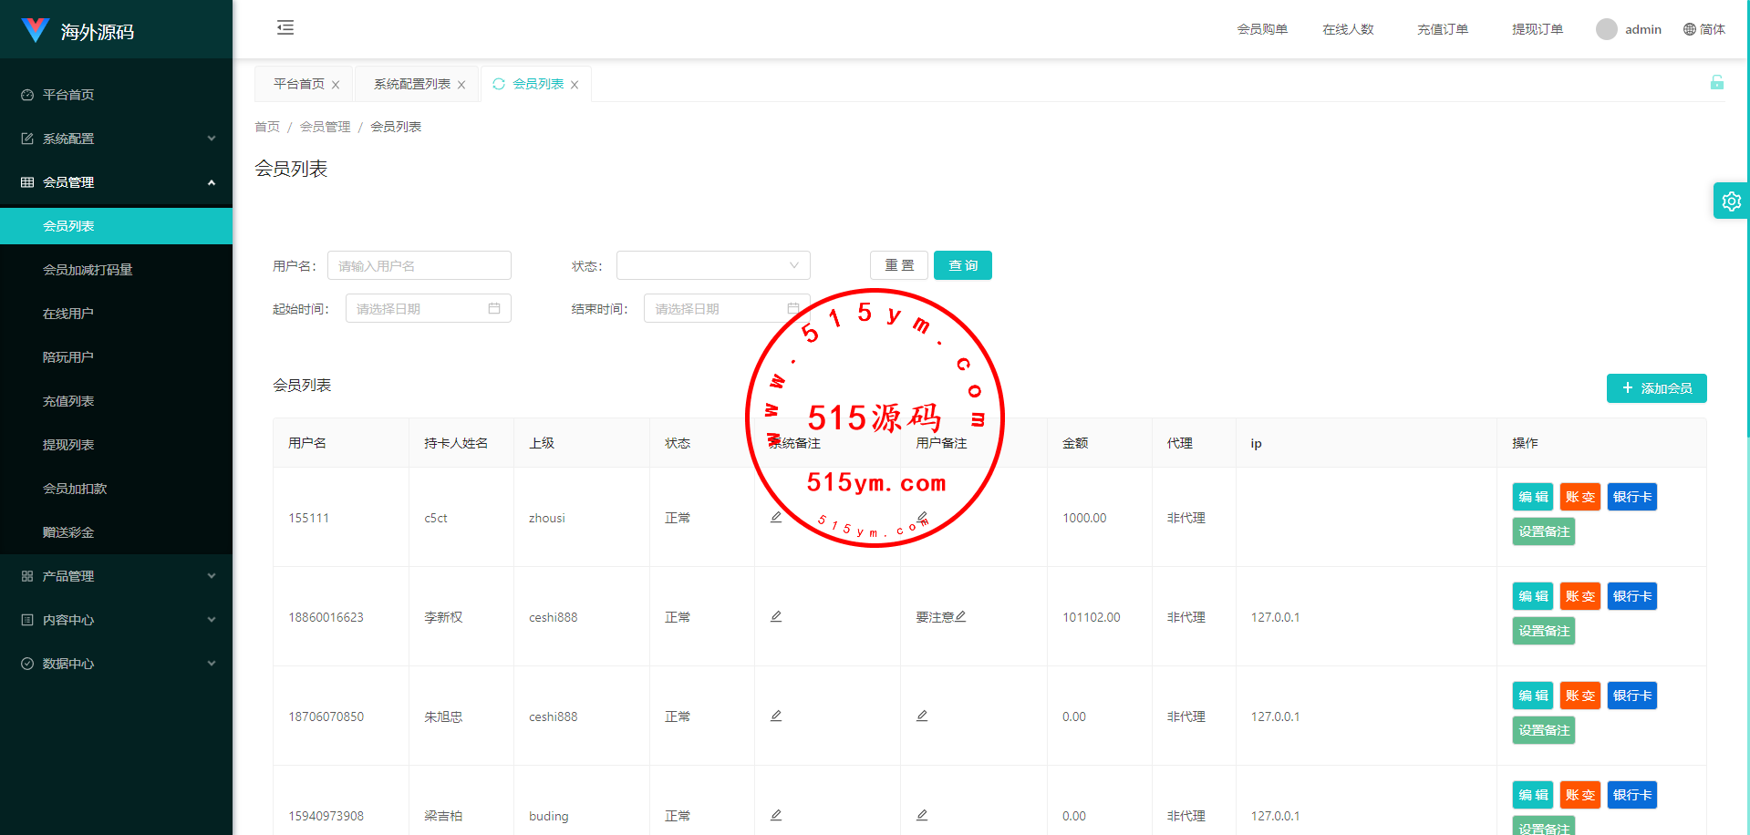This screenshot has width=1750, height=835.
Task: Click the admin avatar icon
Action: click(x=1606, y=29)
